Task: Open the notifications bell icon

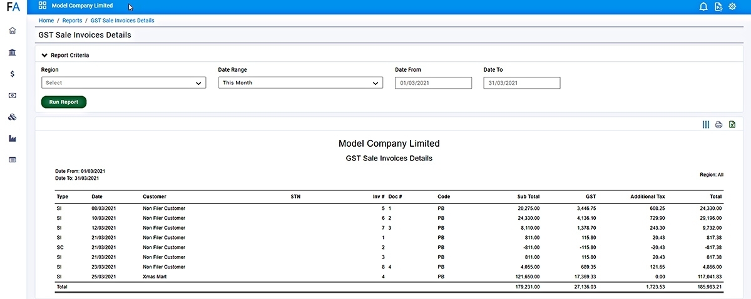Action: click(x=703, y=7)
